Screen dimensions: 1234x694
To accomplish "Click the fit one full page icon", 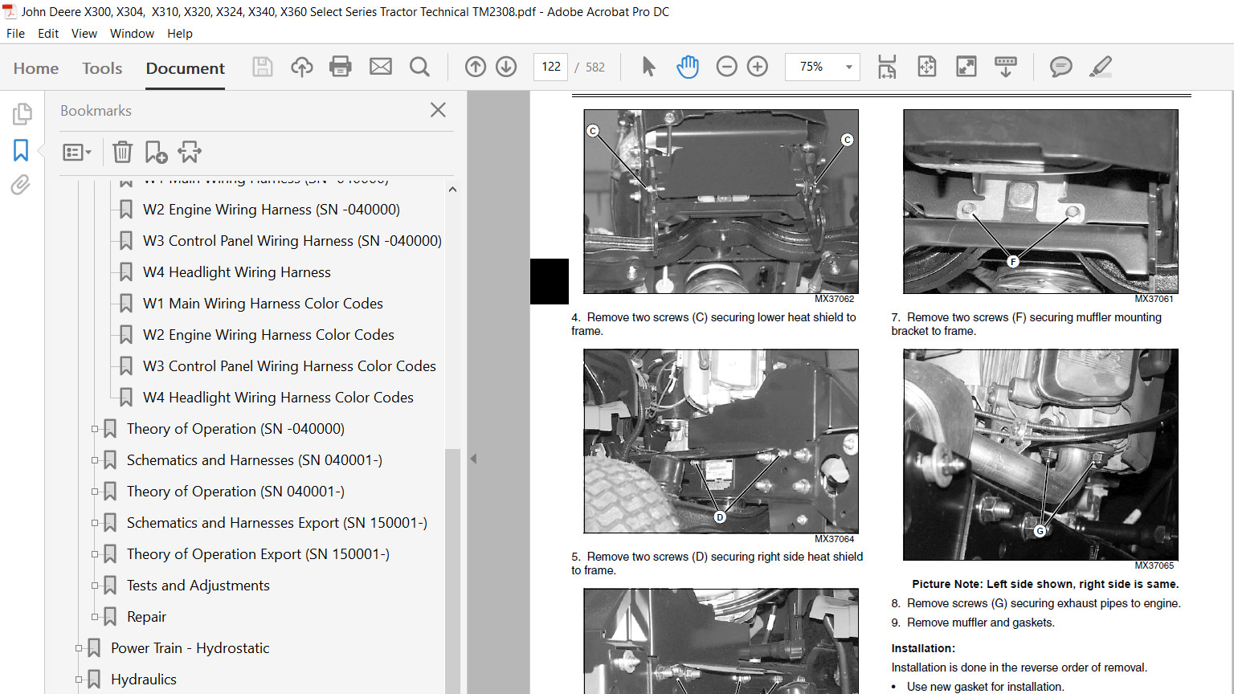I will [927, 67].
